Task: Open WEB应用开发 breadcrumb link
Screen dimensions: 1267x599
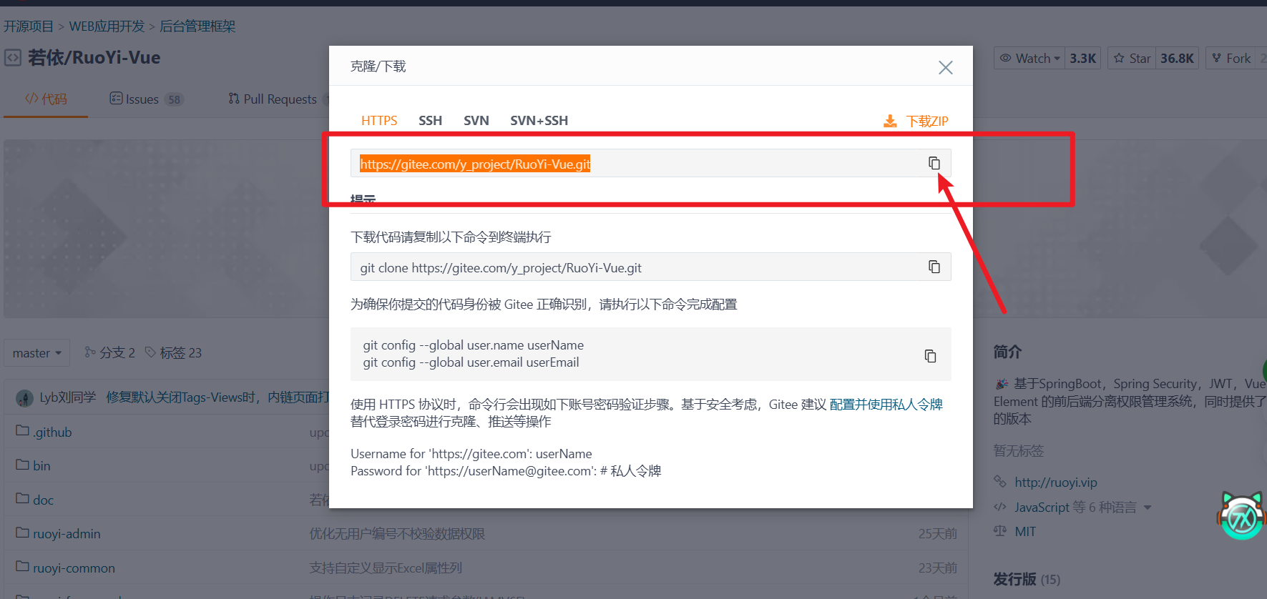Action: click(x=107, y=26)
